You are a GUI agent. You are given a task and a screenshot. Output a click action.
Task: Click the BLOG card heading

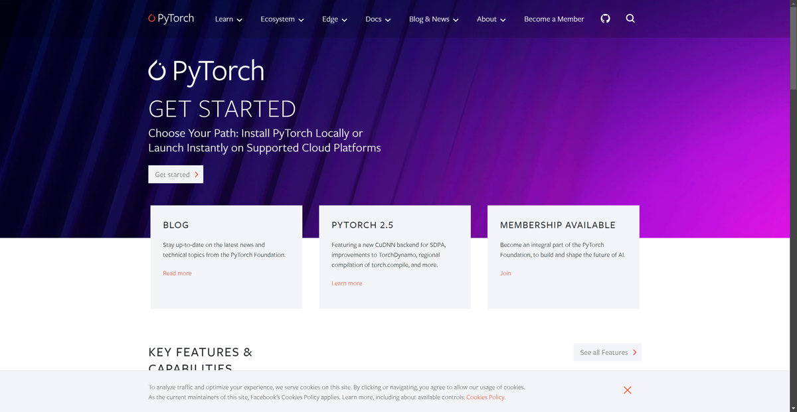176,225
